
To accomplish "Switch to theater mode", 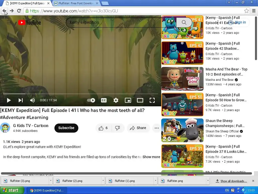I will pos(140,100).
